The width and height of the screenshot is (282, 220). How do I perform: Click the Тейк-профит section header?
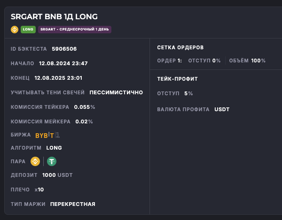tap(178, 79)
